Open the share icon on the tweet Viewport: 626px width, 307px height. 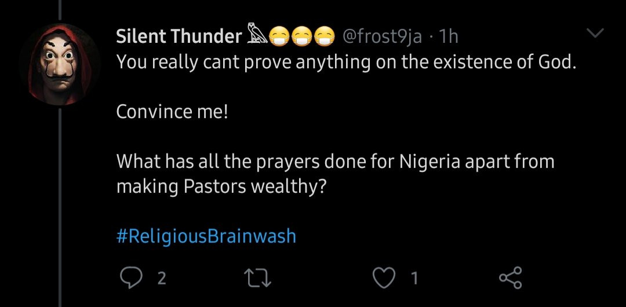coord(510,279)
